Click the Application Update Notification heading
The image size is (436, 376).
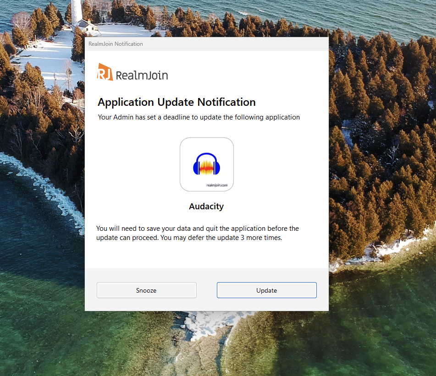point(177,102)
